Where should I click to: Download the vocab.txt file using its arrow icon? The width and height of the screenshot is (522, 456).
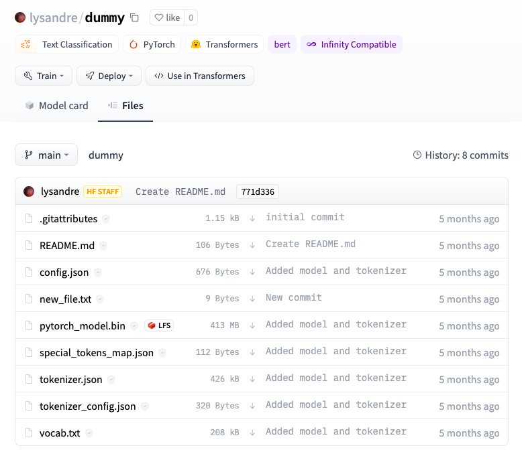(x=252, y=433)
